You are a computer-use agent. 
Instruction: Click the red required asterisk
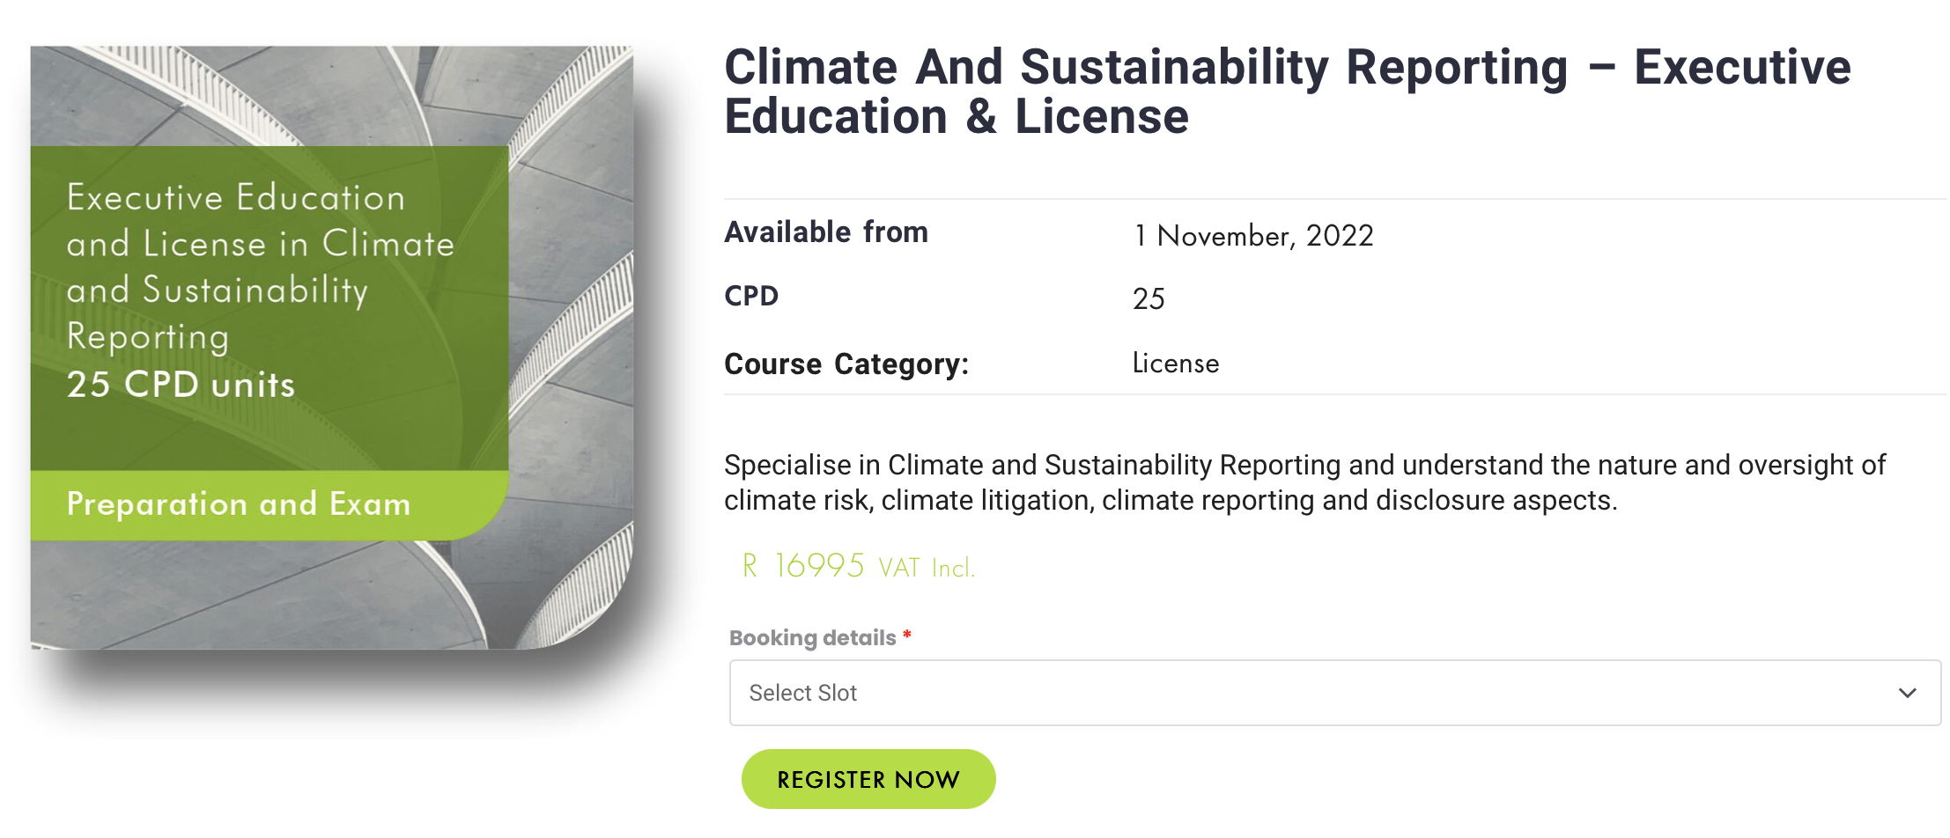[906, 635]
